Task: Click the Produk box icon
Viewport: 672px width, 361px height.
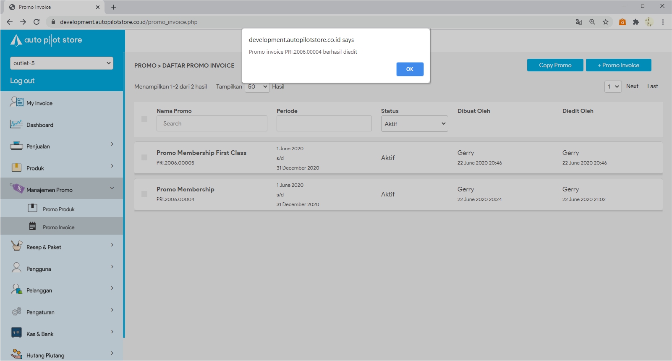Action: (x=16, y=168)
